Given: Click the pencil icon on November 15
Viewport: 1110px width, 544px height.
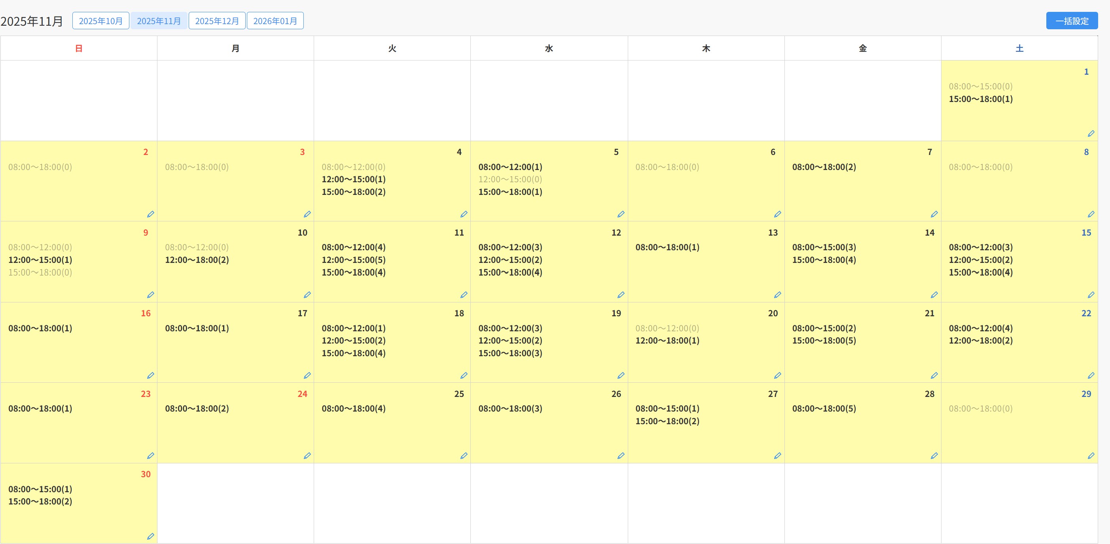Looking at the screenshot, I should tap(1091, 295).
